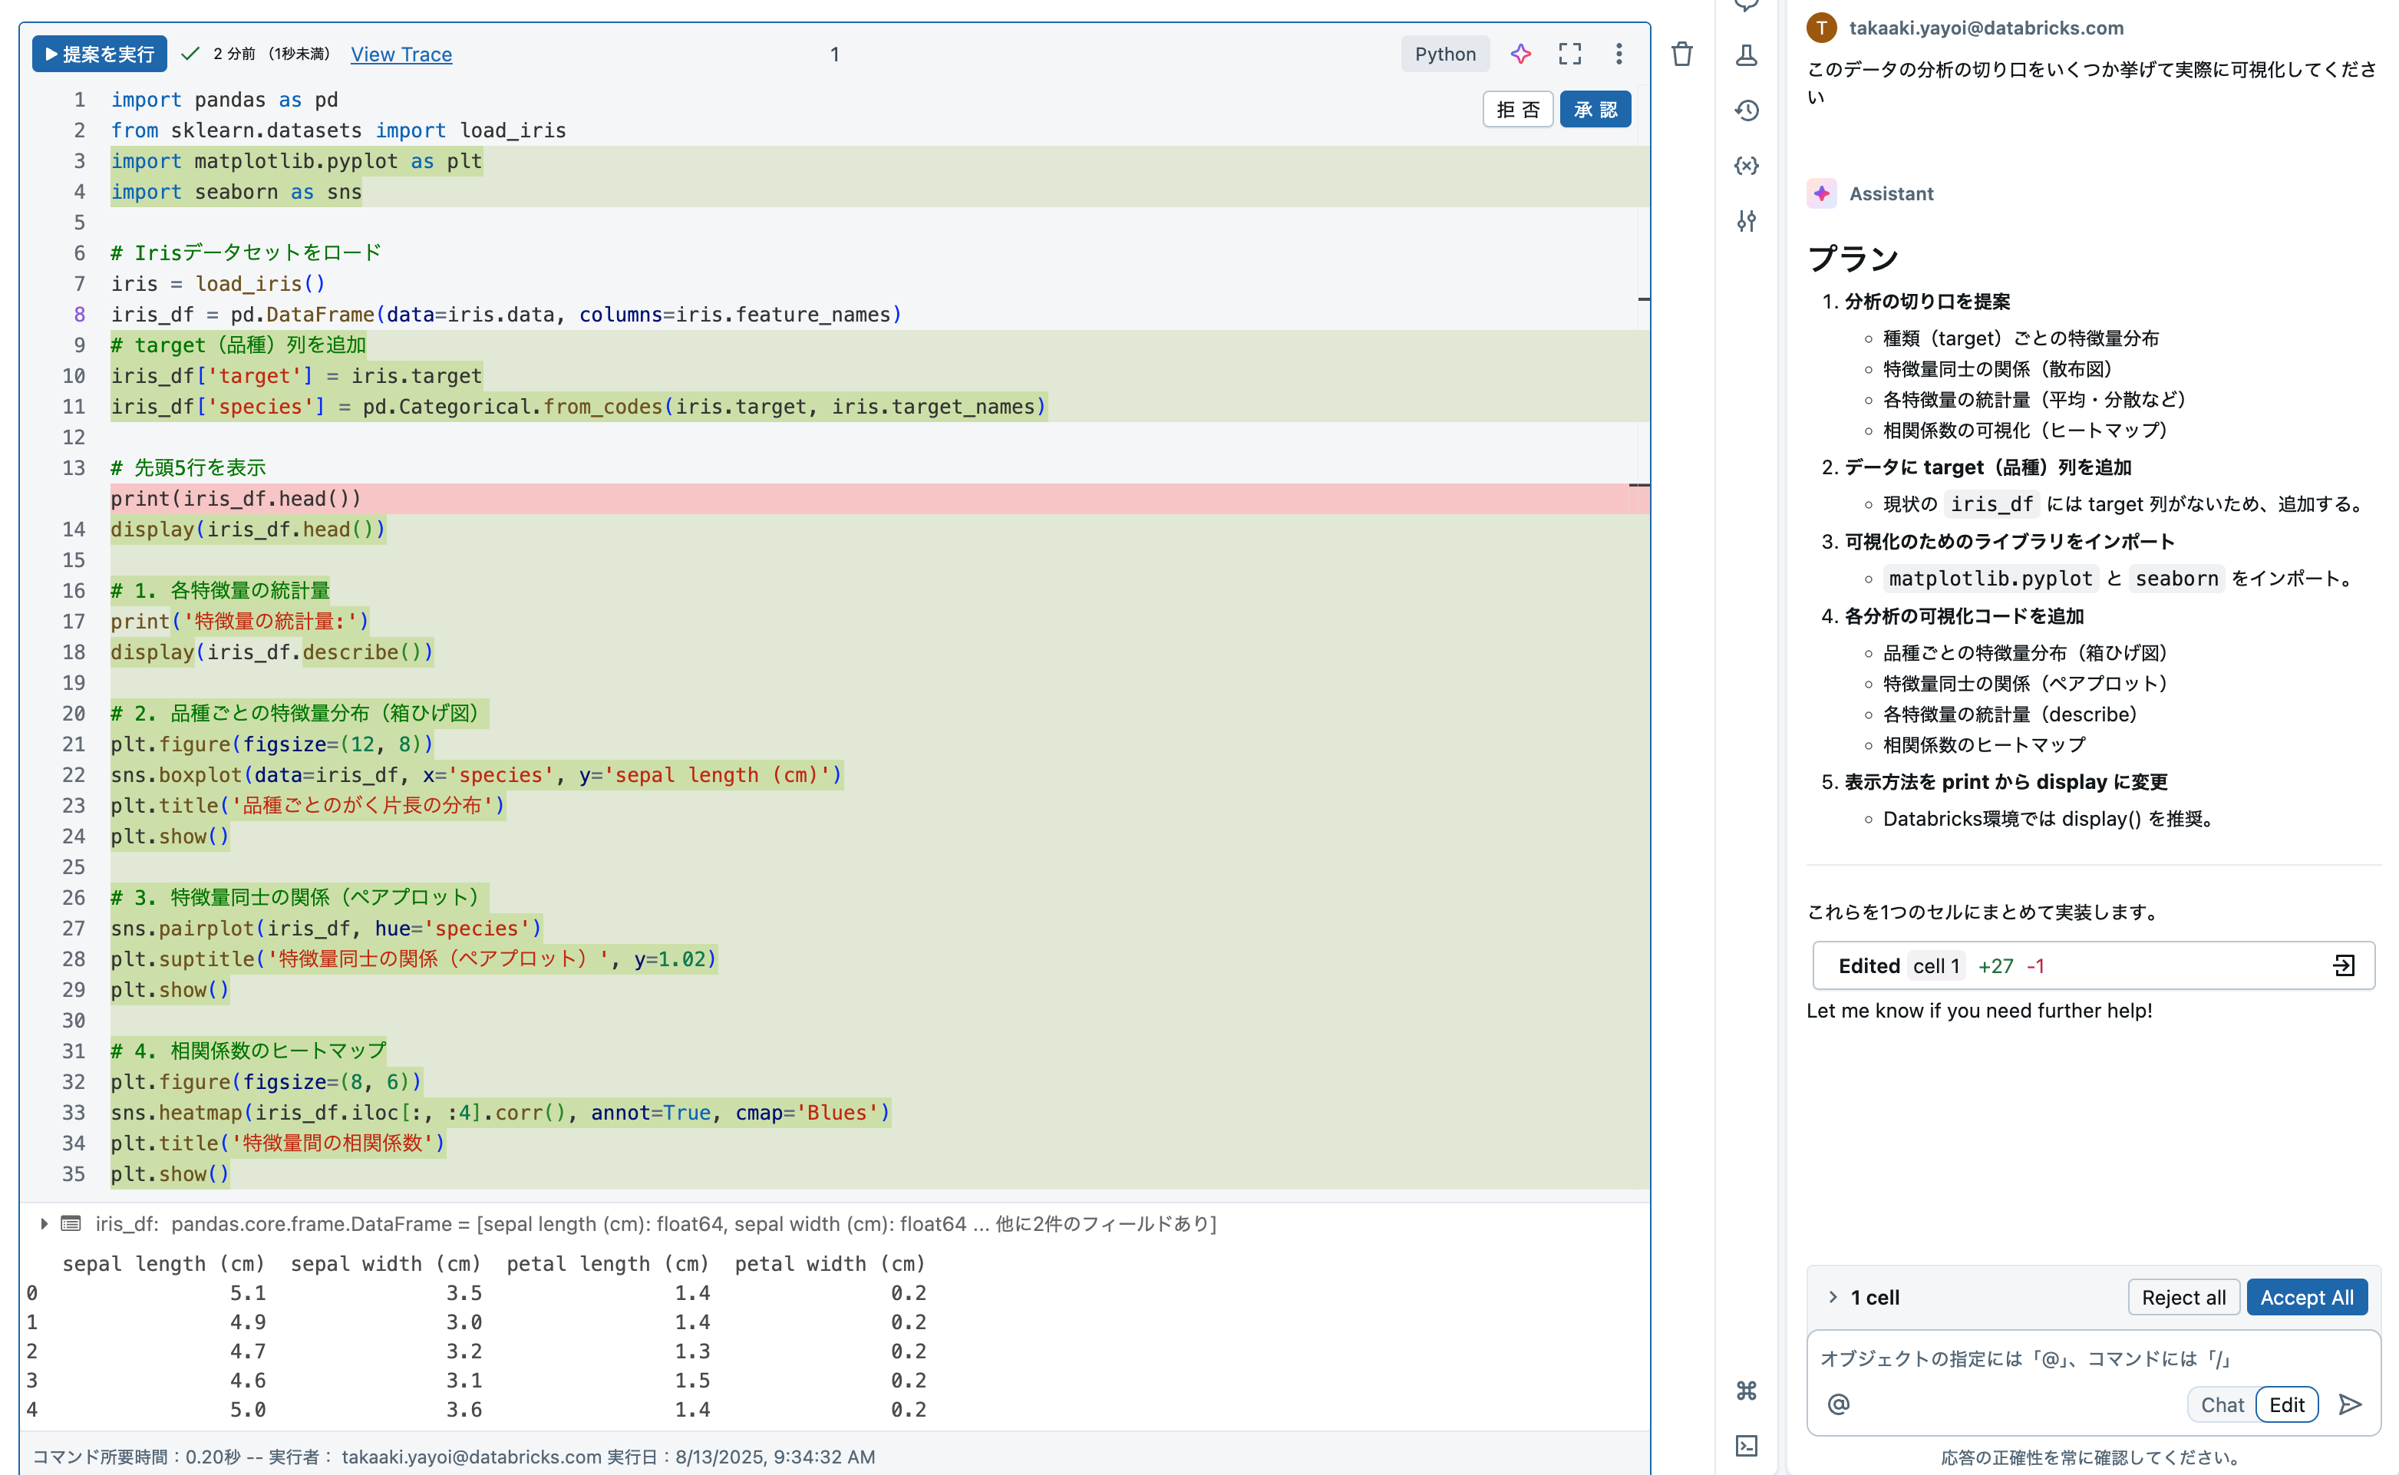Open the experiments flask icon in the right sidebar
This screenshot has width=2399, height=1475.
(x=1747, y=55)
